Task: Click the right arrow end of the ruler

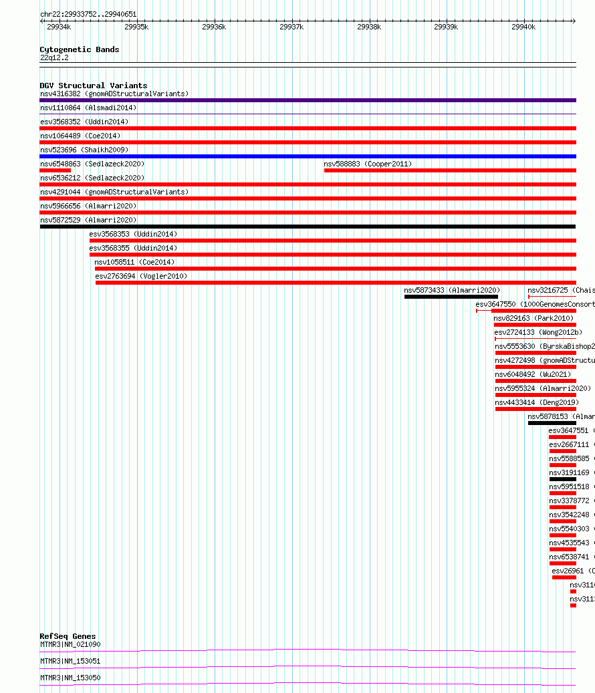Action: tap(574, 21)
